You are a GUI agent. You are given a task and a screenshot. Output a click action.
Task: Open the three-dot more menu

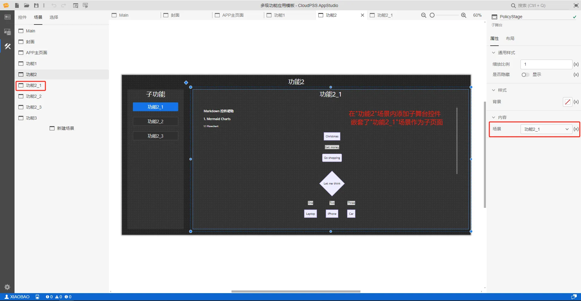point(44,5)
